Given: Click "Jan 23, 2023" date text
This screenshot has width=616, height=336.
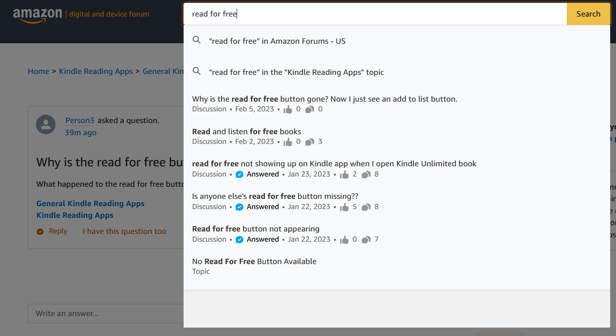Looking at the screenshot, I should tap(309, 174).
